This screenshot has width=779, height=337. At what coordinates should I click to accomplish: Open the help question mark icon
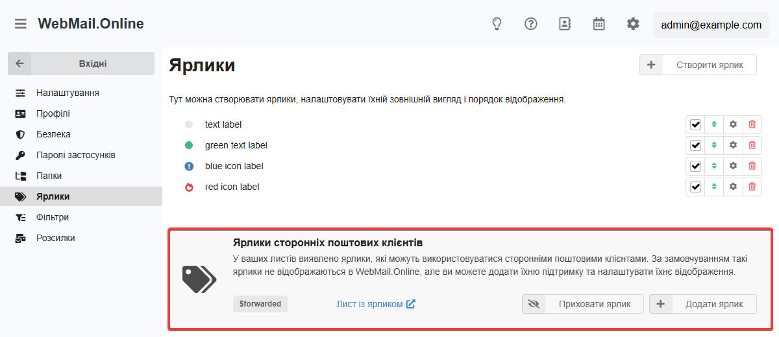pos(531,24)
